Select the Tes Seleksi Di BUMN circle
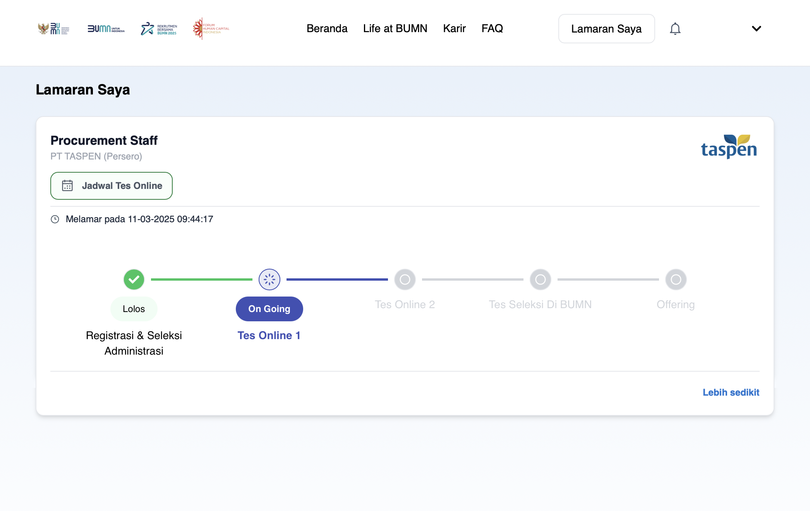 (541, 280)
